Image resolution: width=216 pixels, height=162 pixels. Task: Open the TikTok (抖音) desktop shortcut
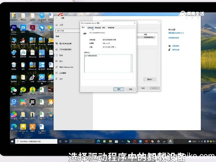click(32, 78)
